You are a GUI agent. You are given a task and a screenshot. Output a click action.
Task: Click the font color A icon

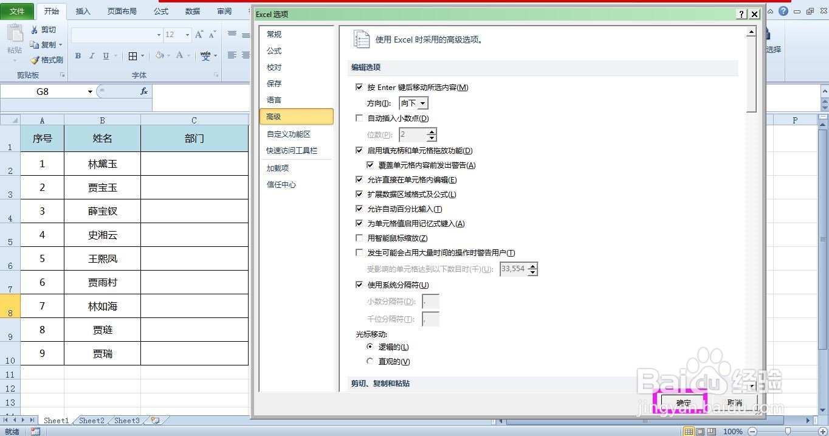coord(179,55)
